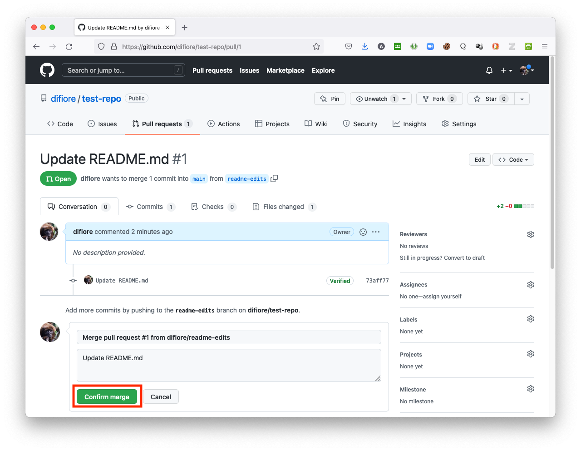The width and height of the screenshot is (581, 451).
Task: Open the Reviewers gear settings
Action: (530, 234)
